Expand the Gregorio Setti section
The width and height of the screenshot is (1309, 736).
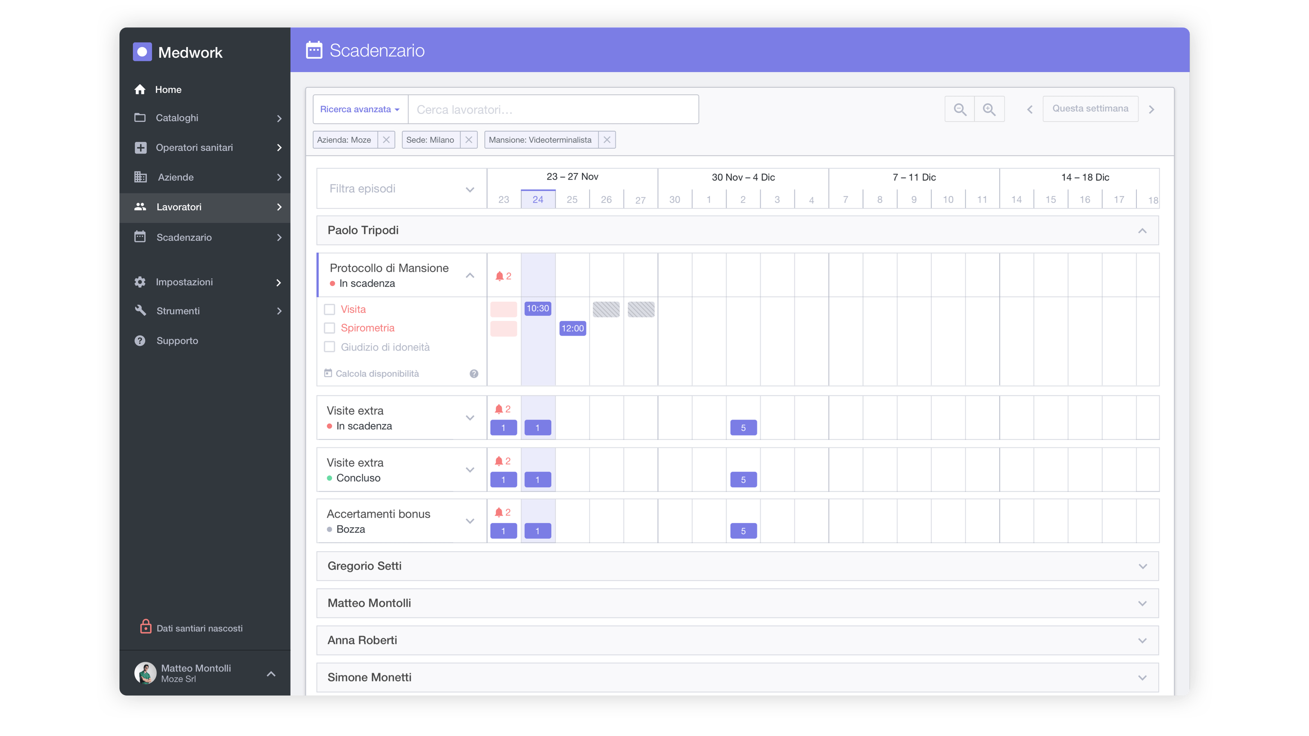pos(1143,566)
